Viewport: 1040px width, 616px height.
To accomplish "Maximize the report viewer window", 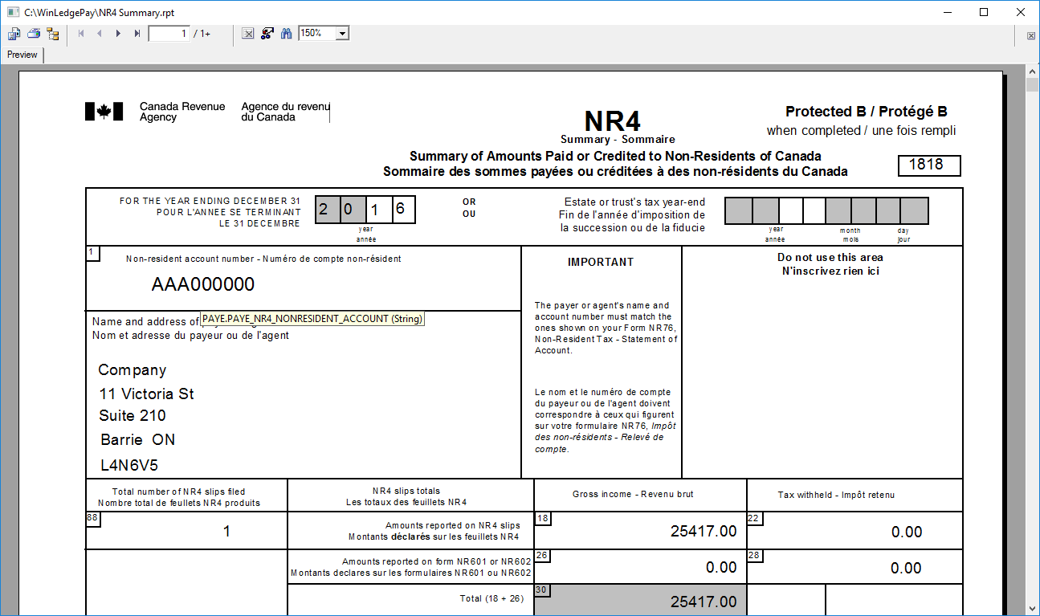I will (984, 12).
